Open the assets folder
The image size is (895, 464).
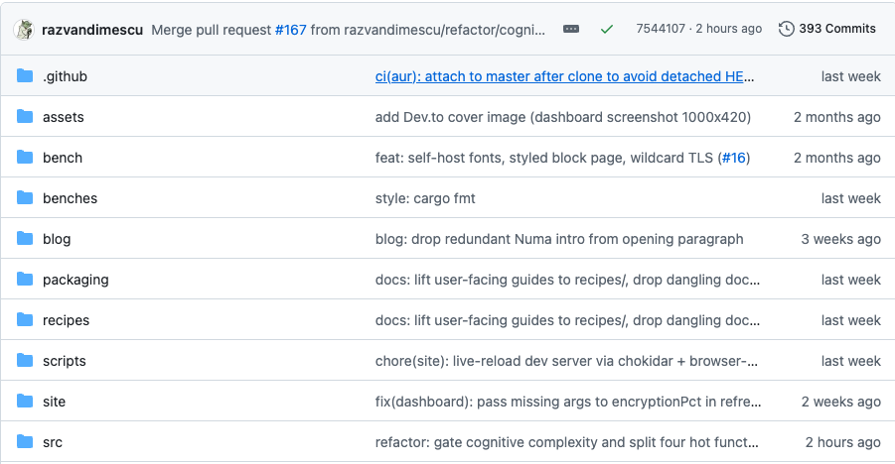tap(64, 117)
